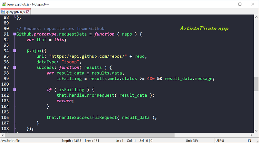
Task: Select the jquery.github.js document tab
Action: pyautogui.click(x=15, y=12)
